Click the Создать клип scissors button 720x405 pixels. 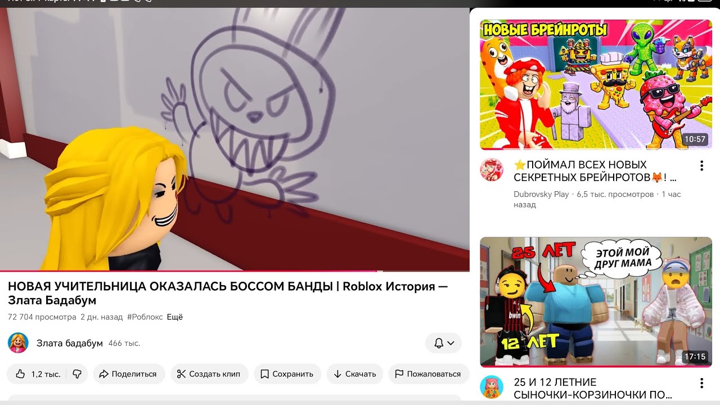coord(209,374)
